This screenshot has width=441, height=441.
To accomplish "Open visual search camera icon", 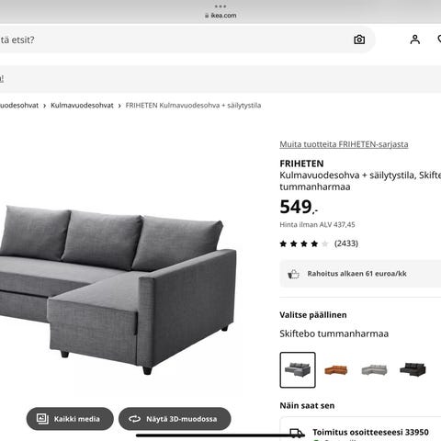I will tap(359, 40).
